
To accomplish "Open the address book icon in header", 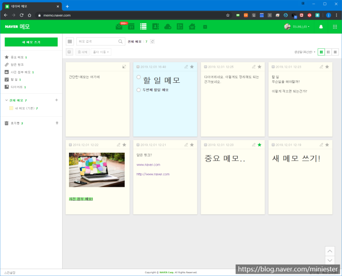I will (x=156, y=27).
